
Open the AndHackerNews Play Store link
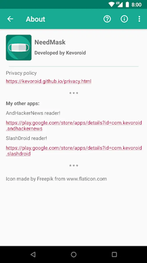pos(74,126)
